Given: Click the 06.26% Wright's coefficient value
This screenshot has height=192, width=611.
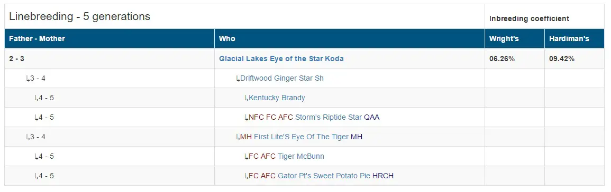Looking at the screenshot, I should point(502,59).
